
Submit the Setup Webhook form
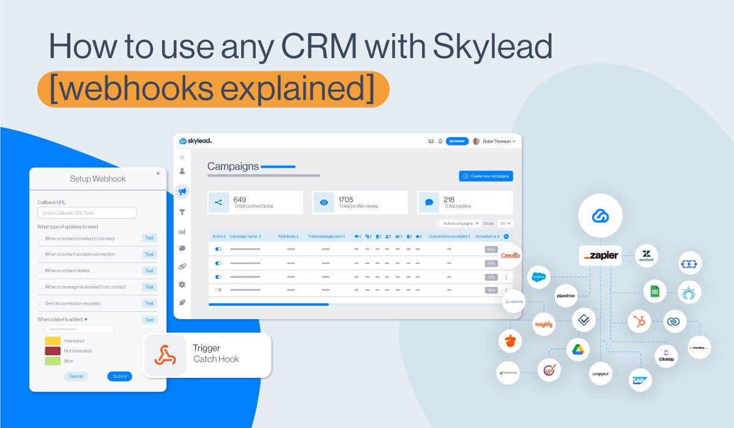click(120, 376)
